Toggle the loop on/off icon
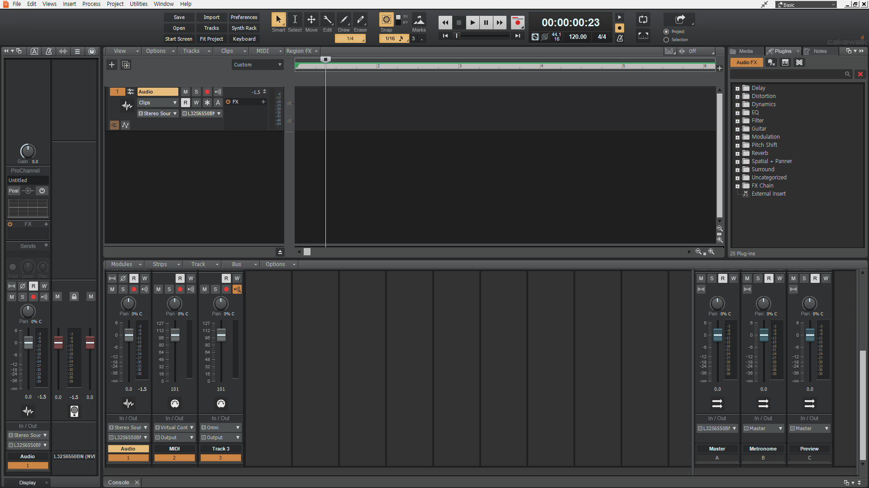Screen dimensions: 869x488 [x=643, y=19]
